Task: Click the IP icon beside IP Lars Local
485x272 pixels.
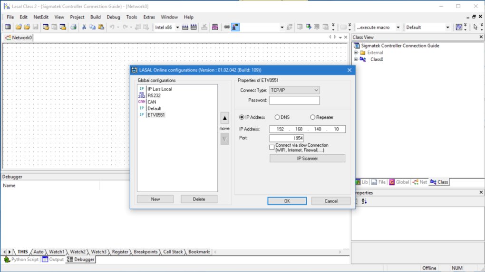Action: coord(142,89)
